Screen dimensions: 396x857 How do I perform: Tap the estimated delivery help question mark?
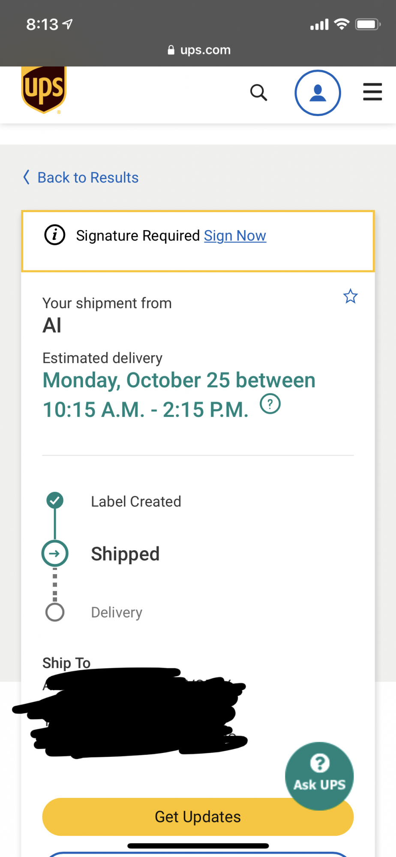(270, 404)
